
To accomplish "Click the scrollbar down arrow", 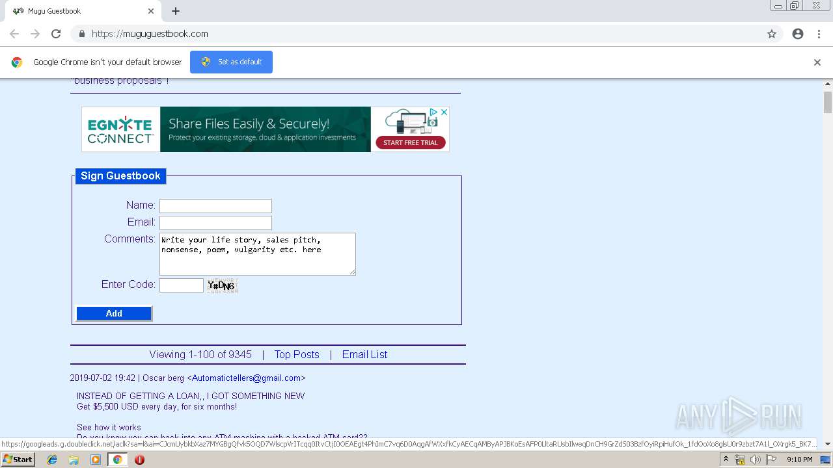I will pos(828,445).
